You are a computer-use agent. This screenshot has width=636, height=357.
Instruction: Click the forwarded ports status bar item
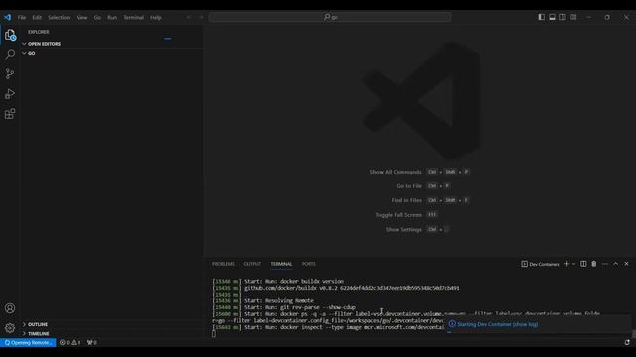pos(92,343)
